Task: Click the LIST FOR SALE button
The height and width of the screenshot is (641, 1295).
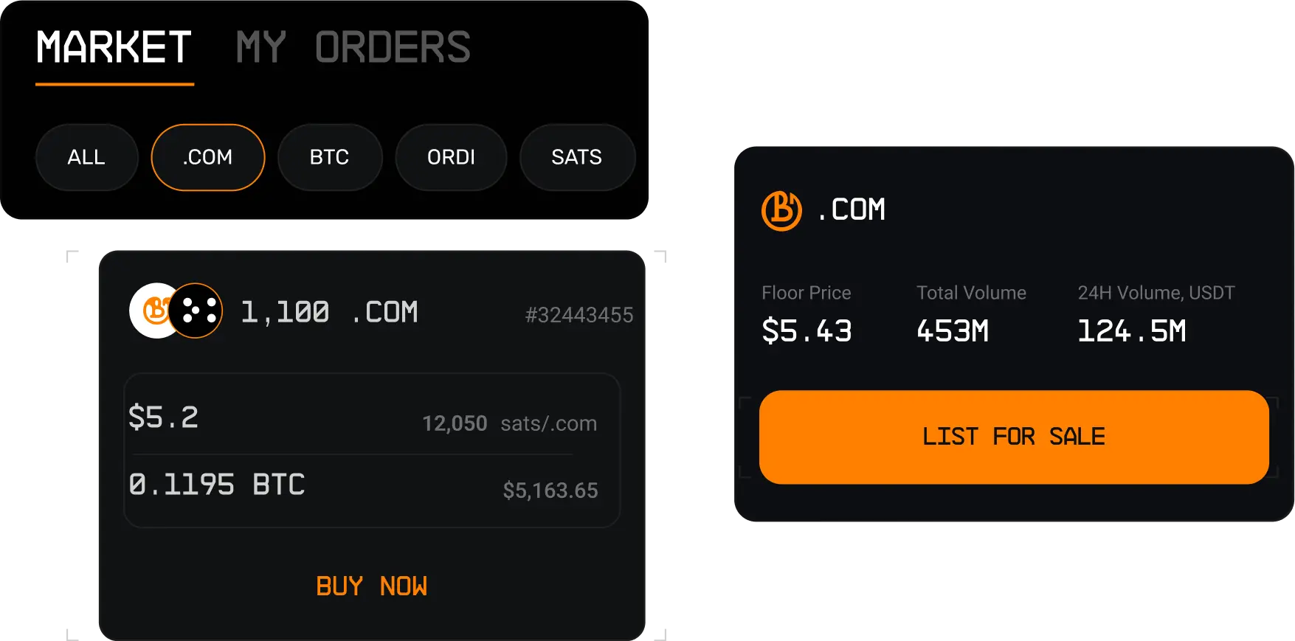Action: (x=1014, y=437)
